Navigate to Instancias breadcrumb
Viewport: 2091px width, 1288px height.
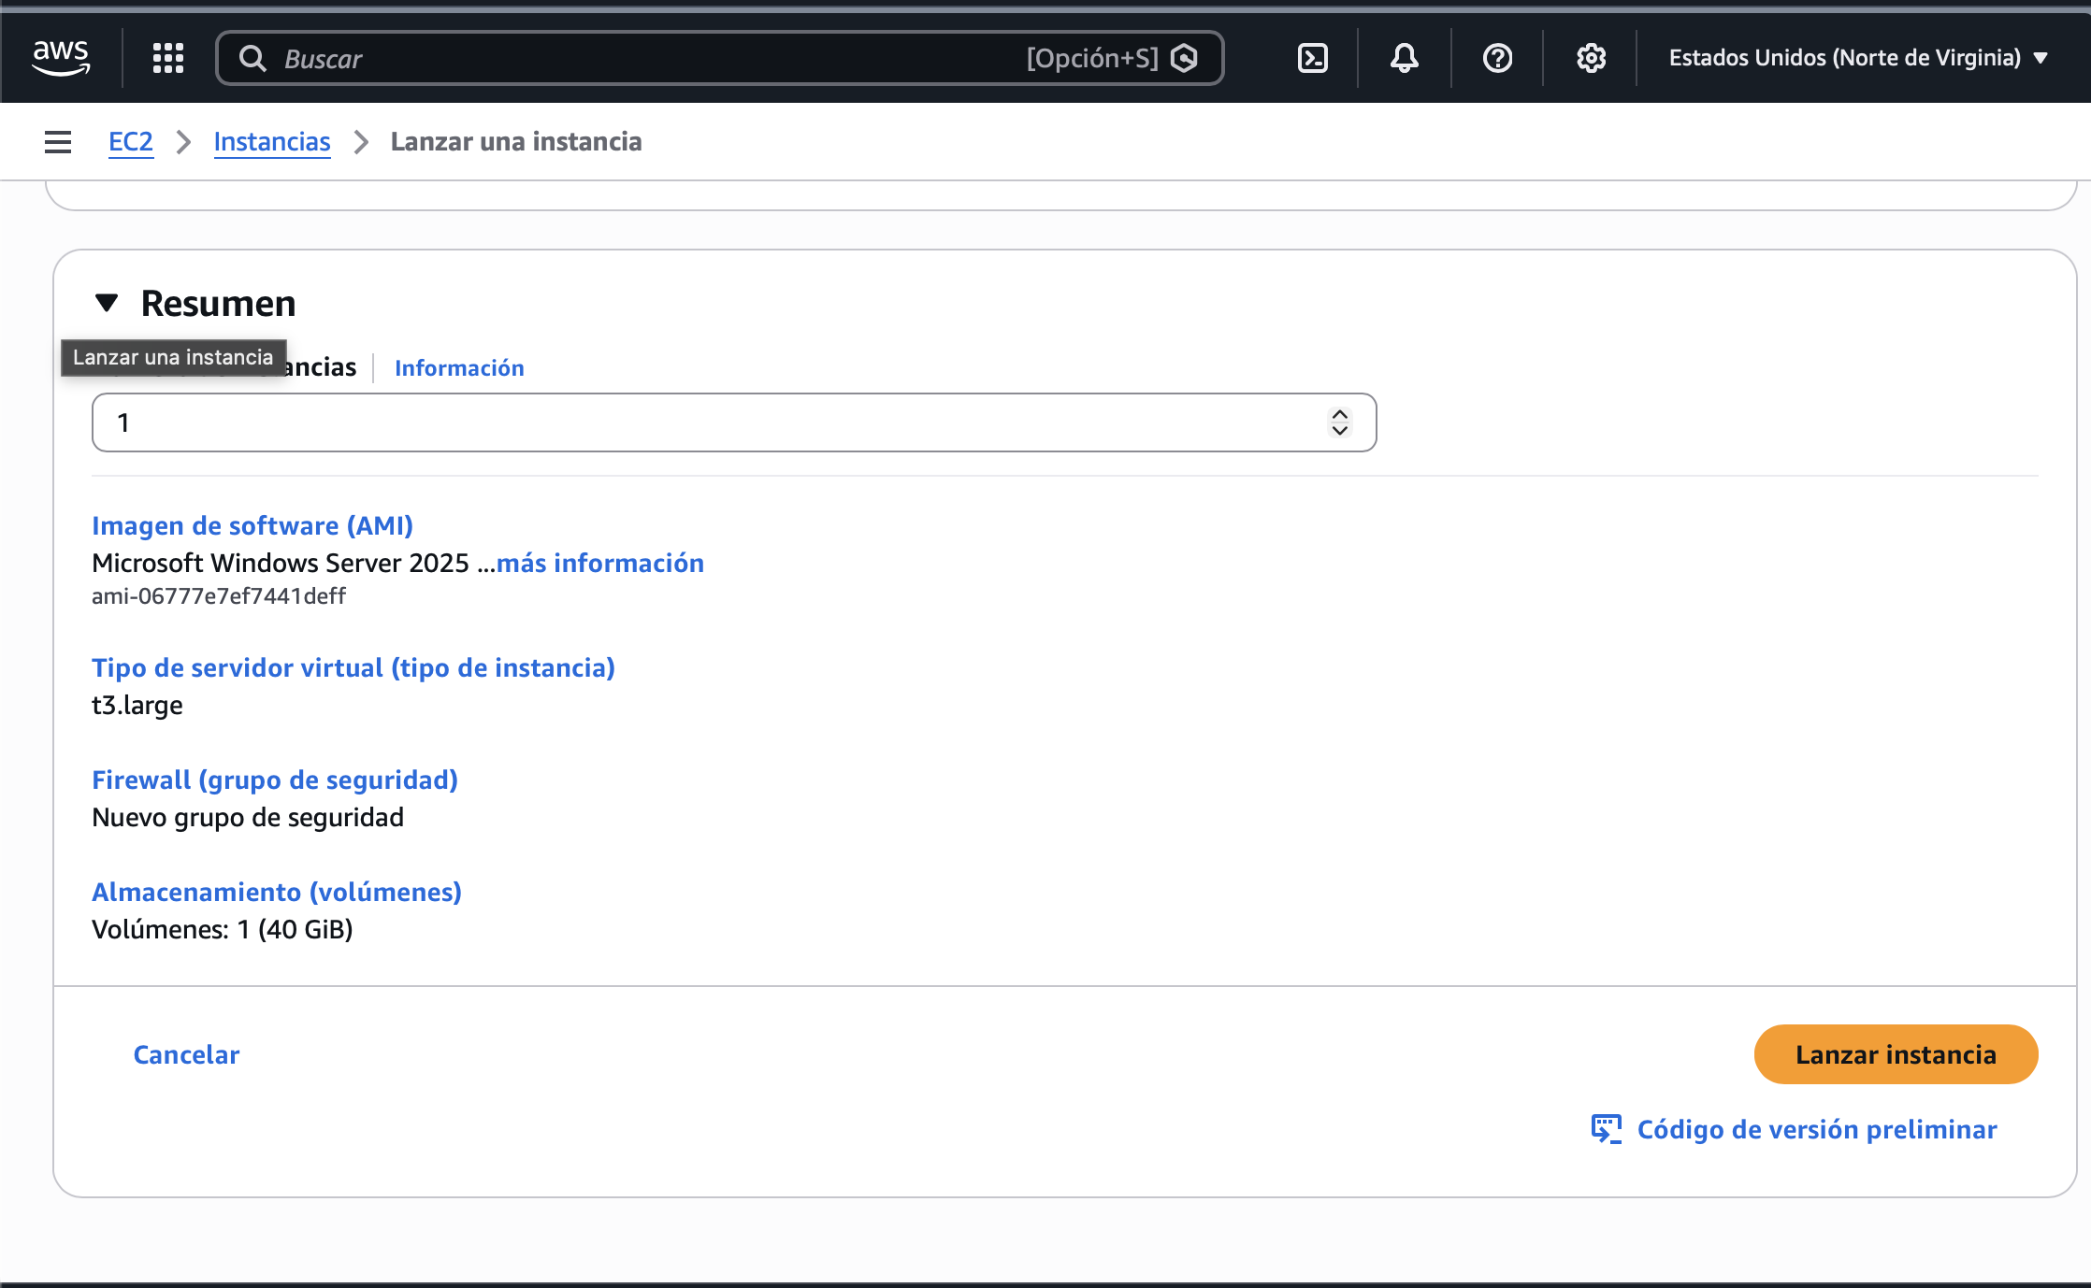pyautogui.click(x=272, y=142)
